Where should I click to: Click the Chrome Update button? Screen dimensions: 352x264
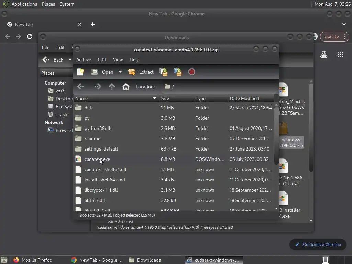coord(334,36)
